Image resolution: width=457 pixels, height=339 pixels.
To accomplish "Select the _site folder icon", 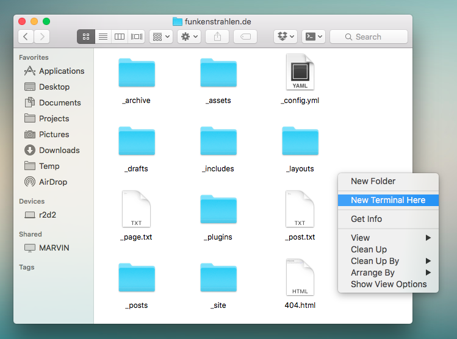I will pos(218,277).
